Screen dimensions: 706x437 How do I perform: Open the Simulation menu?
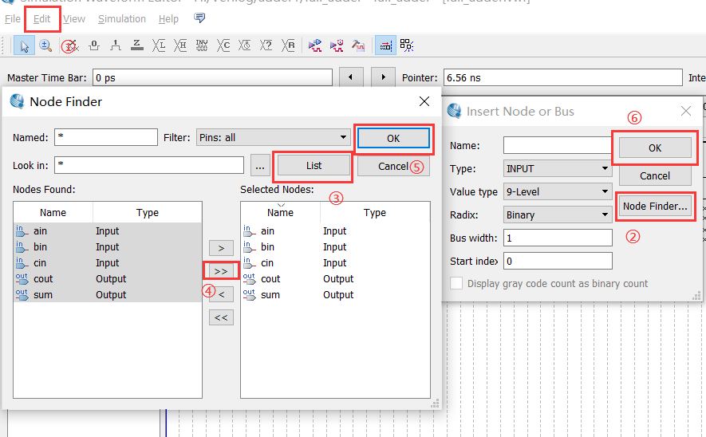click(122, 19)
